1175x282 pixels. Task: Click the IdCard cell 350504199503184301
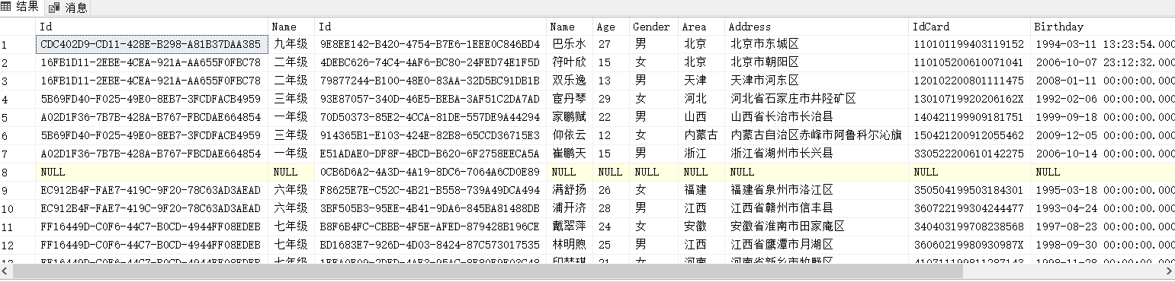(x=970, y=191)
